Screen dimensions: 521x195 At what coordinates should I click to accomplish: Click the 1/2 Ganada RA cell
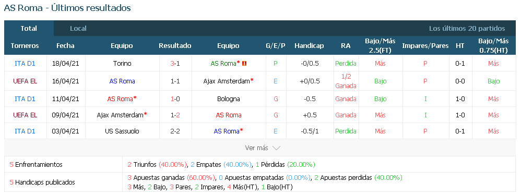[346, 81]
